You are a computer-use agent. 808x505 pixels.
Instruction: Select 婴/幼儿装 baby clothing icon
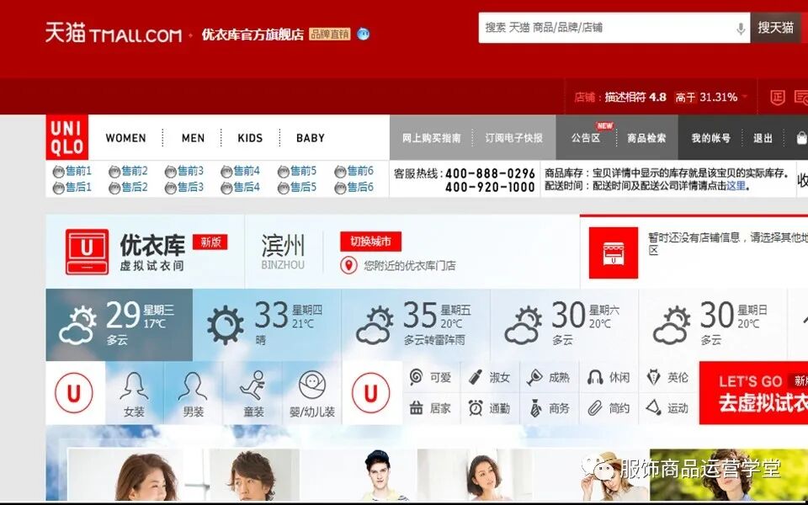tap(312, 393)
